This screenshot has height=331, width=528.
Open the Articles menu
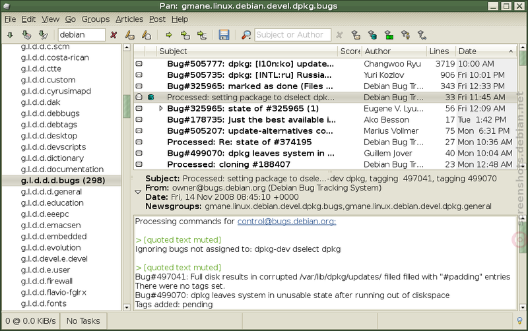coord(129,19)
